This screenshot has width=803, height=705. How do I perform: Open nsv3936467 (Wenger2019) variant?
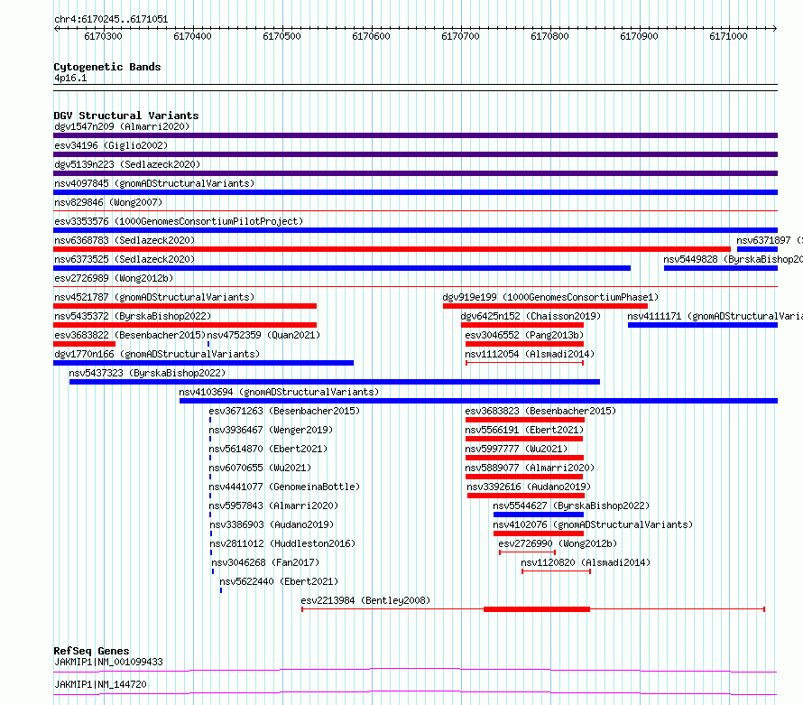(x=271, y=430)
